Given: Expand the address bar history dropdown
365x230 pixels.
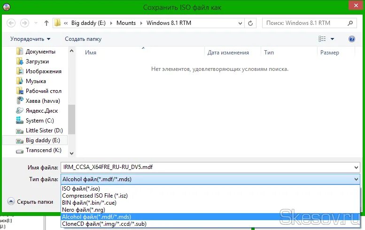Looking at the screenshot, I should [240, 23].
